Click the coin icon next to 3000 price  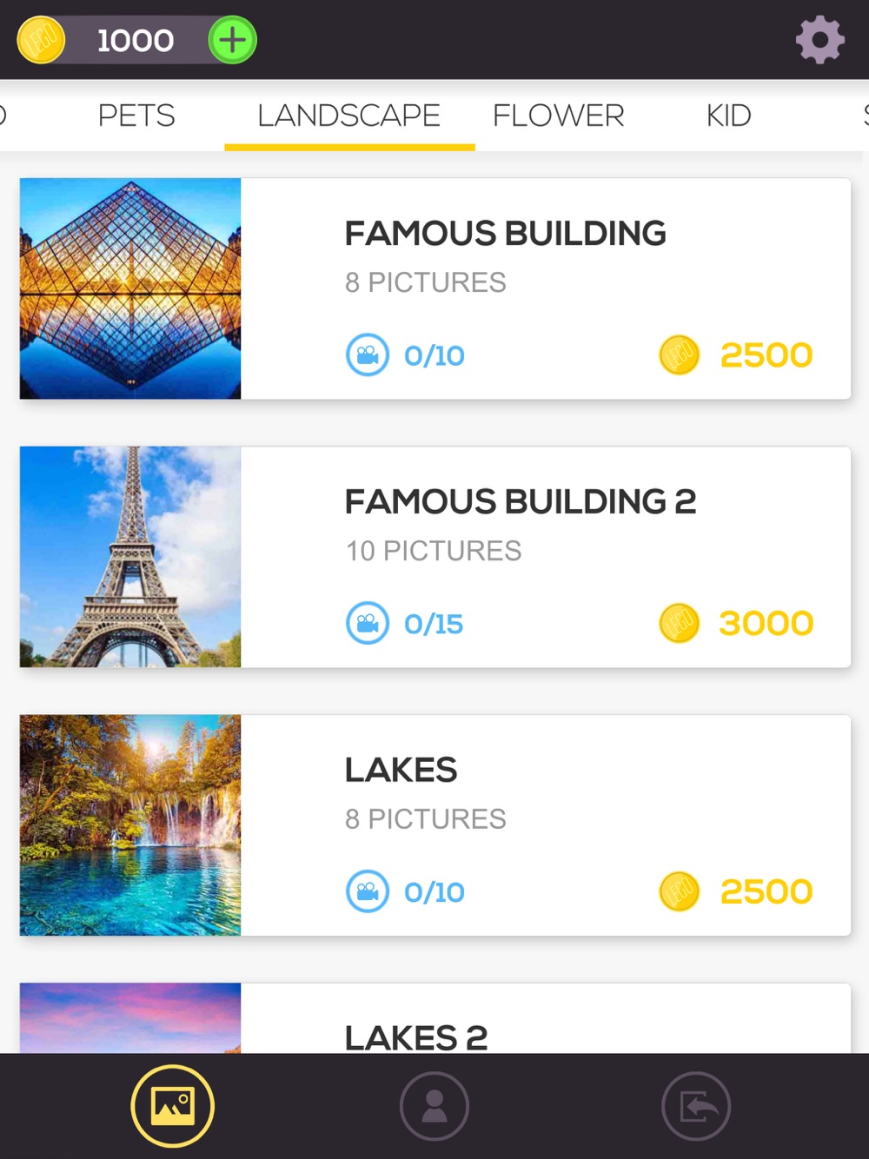pyautogui.click(x=680, y=623)
